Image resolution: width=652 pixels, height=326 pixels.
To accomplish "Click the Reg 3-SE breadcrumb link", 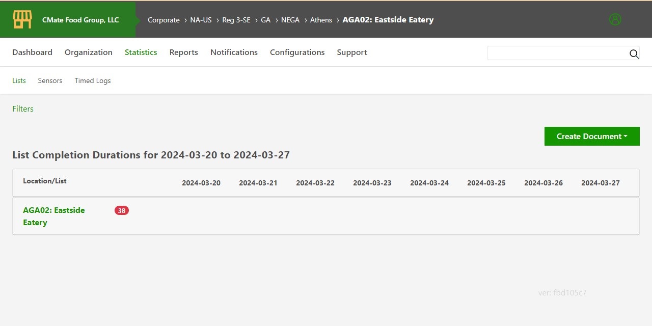I will [236, 20].
